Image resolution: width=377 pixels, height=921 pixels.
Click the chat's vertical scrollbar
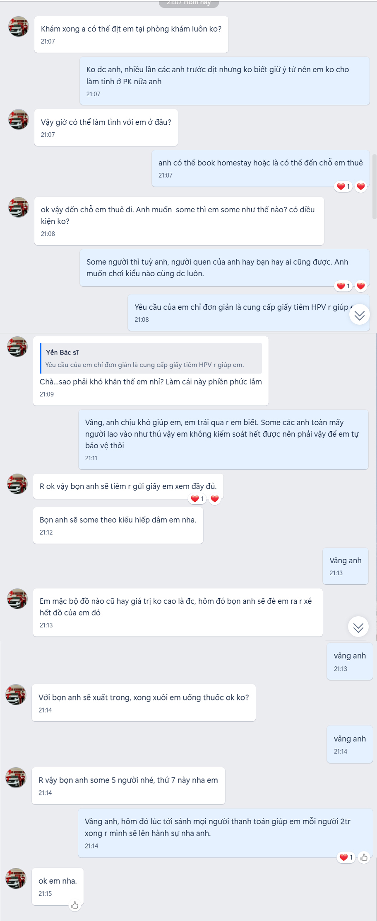point(375,187)
